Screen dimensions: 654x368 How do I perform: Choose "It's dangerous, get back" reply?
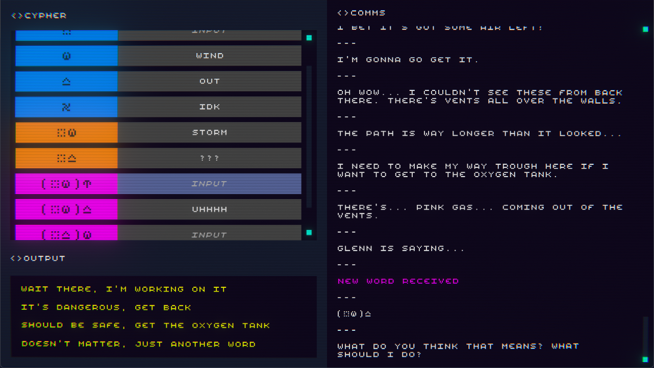pyautogui.click(x=106, y=307)
